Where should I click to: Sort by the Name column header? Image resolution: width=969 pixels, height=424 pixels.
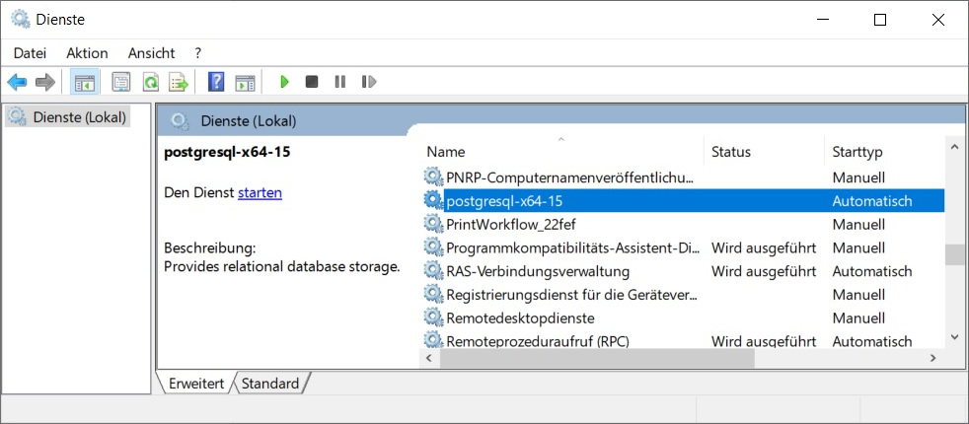pyautogui.click(x=561, y=151)
